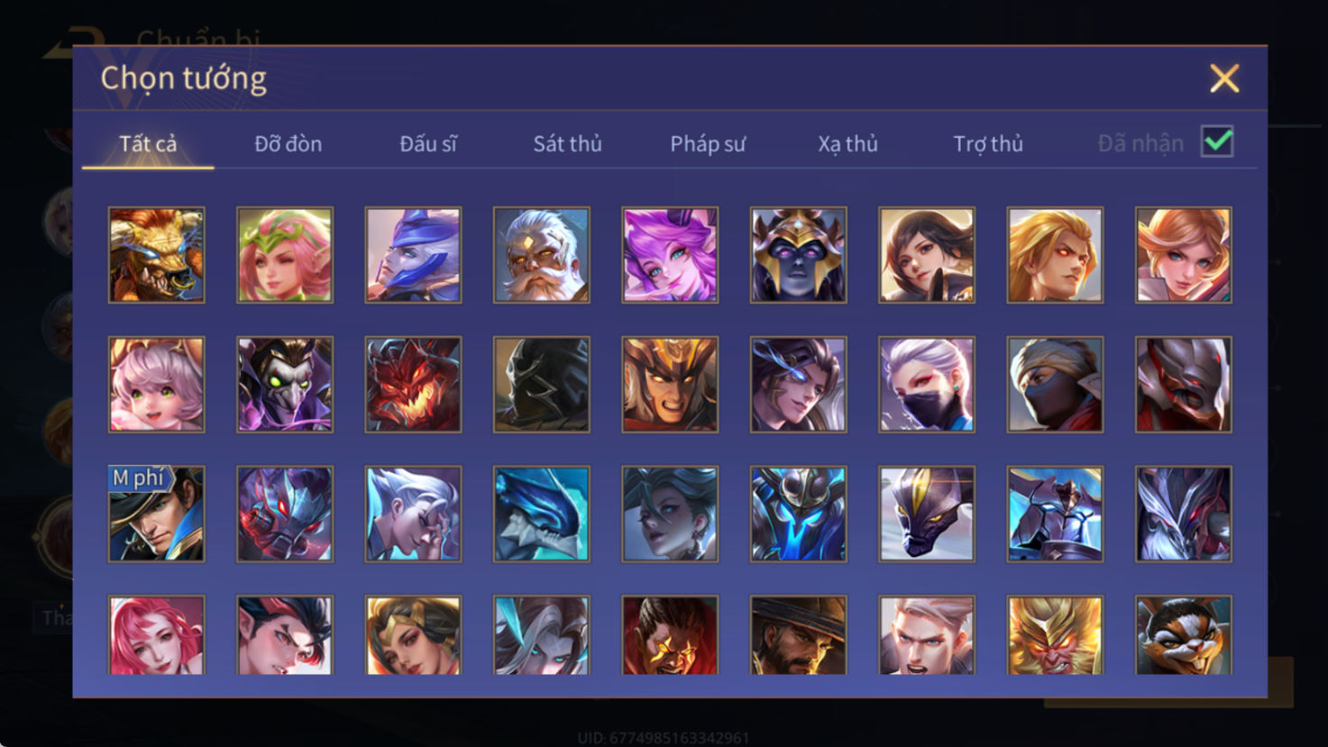
Task: Toggle the Đã nhận checkbox
Action: tap(1217, 141)
